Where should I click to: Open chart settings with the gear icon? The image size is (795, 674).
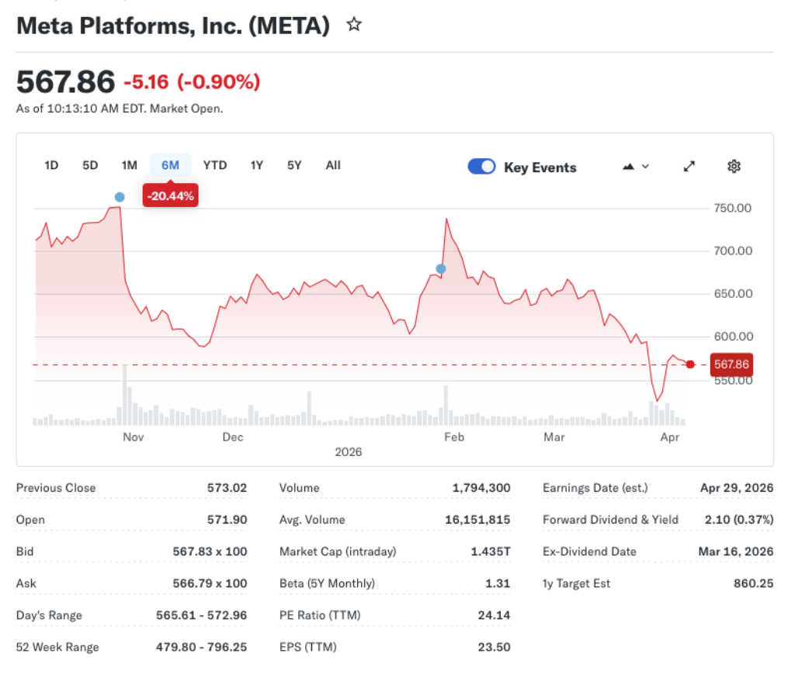point(734,166)
